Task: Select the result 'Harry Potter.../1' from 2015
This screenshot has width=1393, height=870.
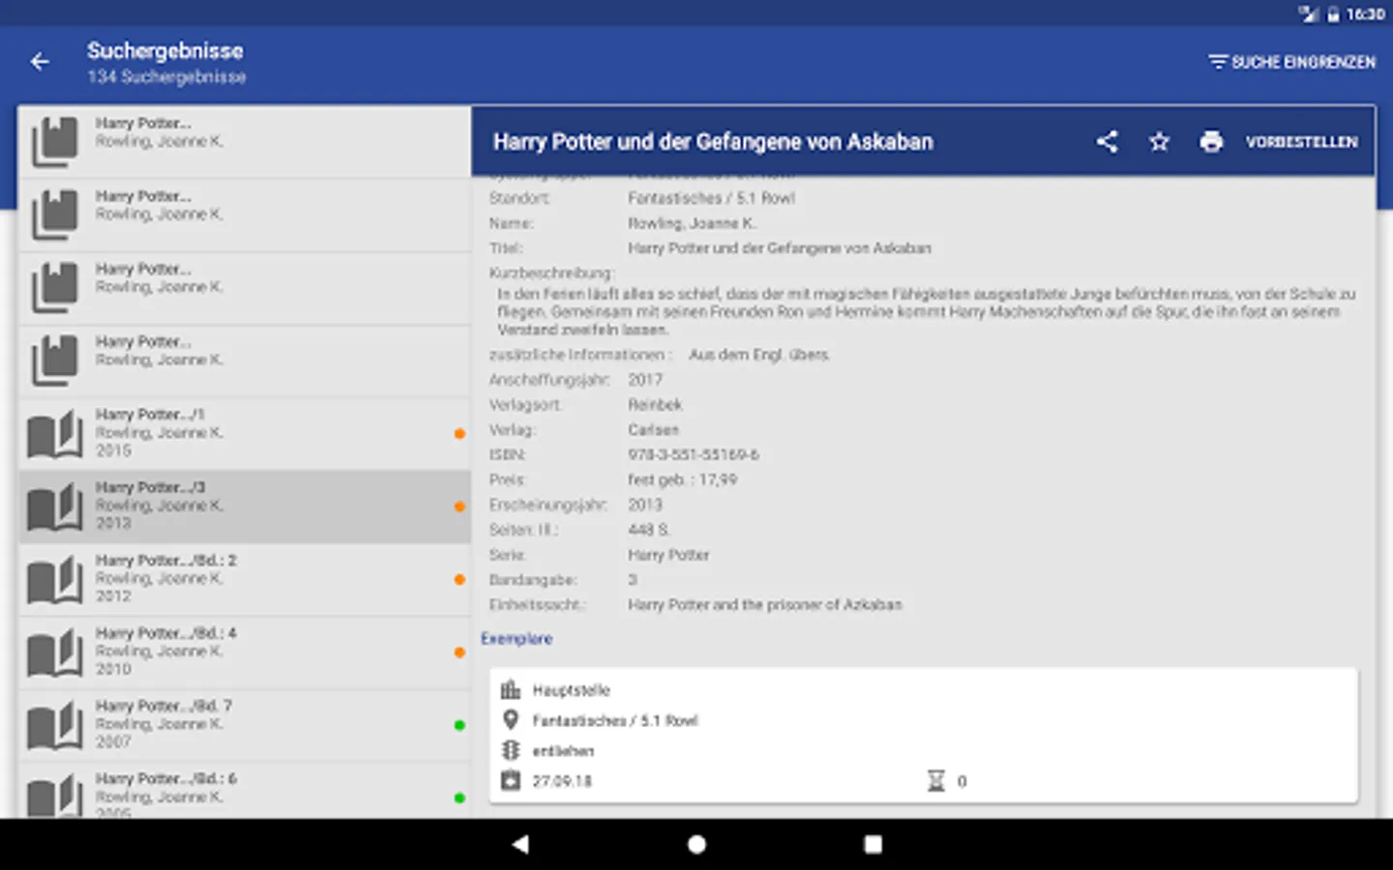Action: [x=245, y=434]
